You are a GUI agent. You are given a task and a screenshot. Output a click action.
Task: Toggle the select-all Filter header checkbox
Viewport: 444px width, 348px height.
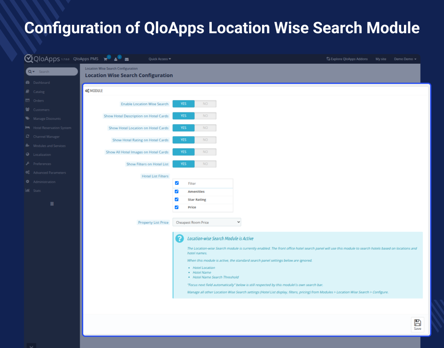tap(177, 183)
